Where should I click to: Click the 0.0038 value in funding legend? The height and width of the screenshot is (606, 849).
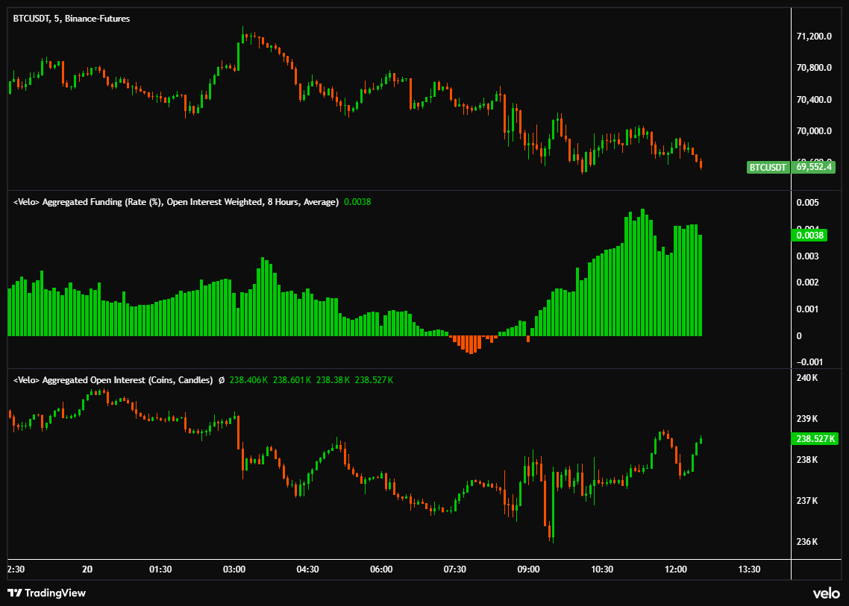coord(357,202)
